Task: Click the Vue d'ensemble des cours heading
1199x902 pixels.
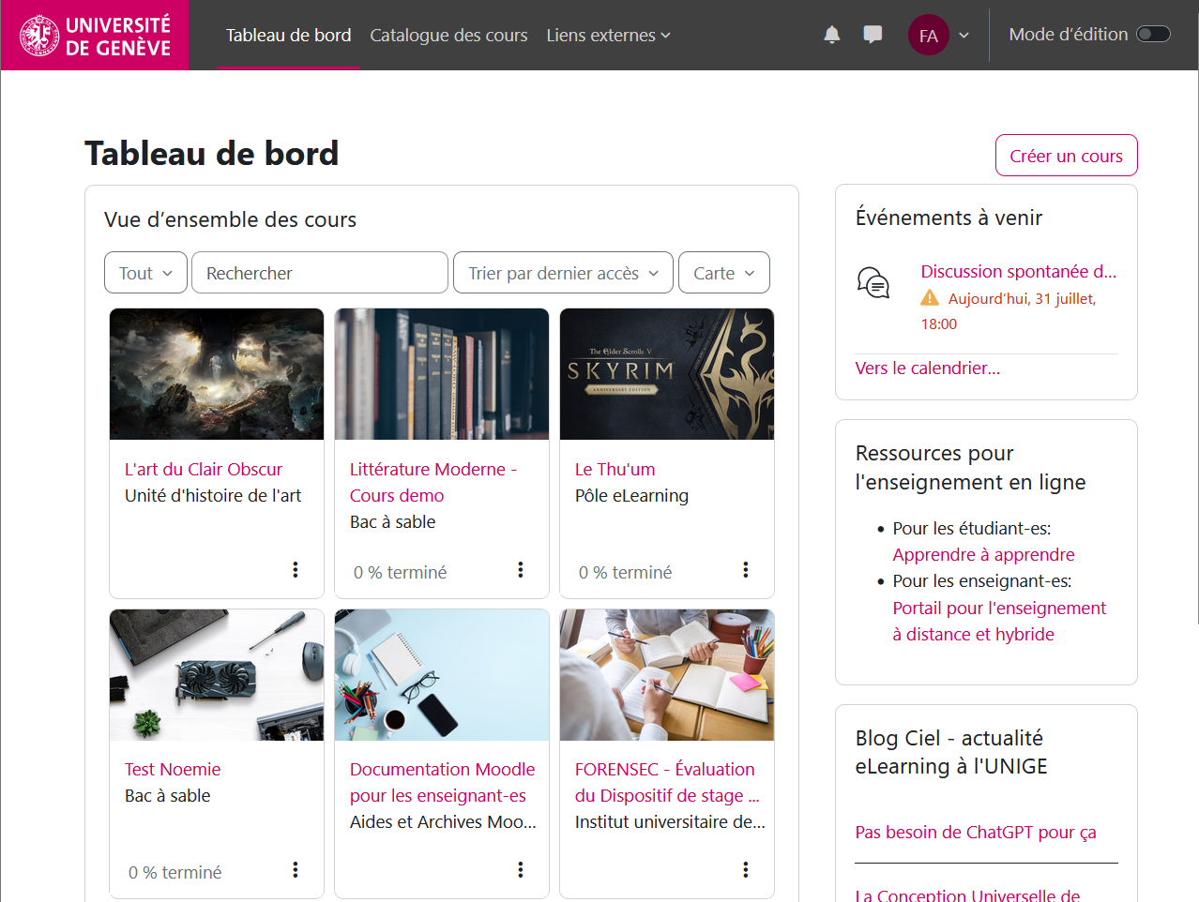Action: point(230,220)
